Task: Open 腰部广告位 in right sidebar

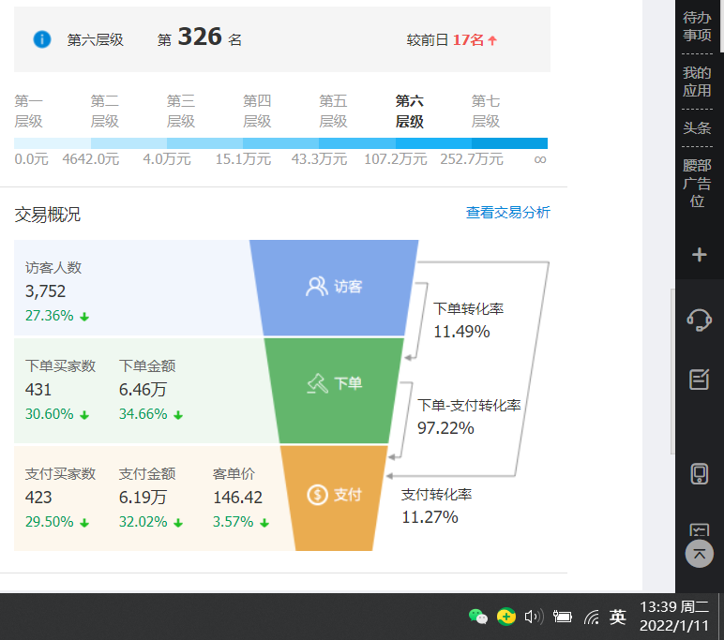Action: coord(697,183)
